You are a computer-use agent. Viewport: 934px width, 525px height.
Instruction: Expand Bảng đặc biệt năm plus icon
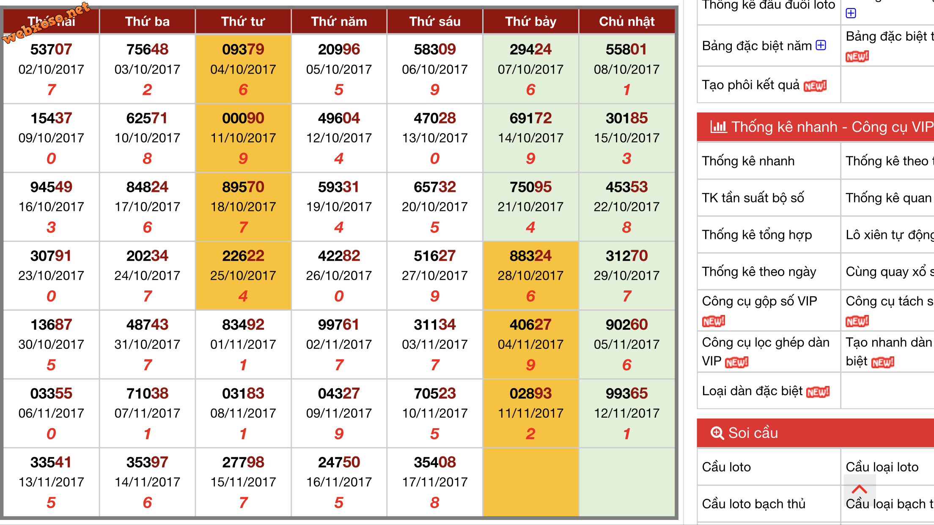click(x=821, y=45)
